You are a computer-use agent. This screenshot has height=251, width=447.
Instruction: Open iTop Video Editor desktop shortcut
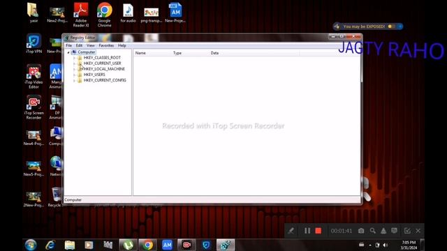[x=34, y=76]
